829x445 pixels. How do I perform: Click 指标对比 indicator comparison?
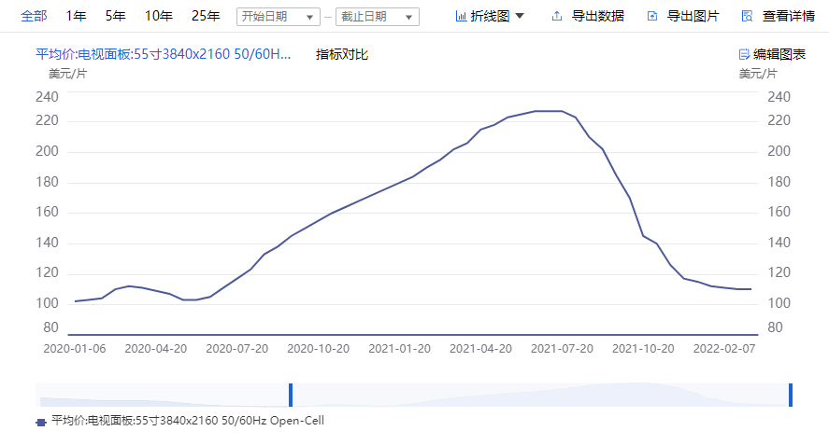(342, 54)
